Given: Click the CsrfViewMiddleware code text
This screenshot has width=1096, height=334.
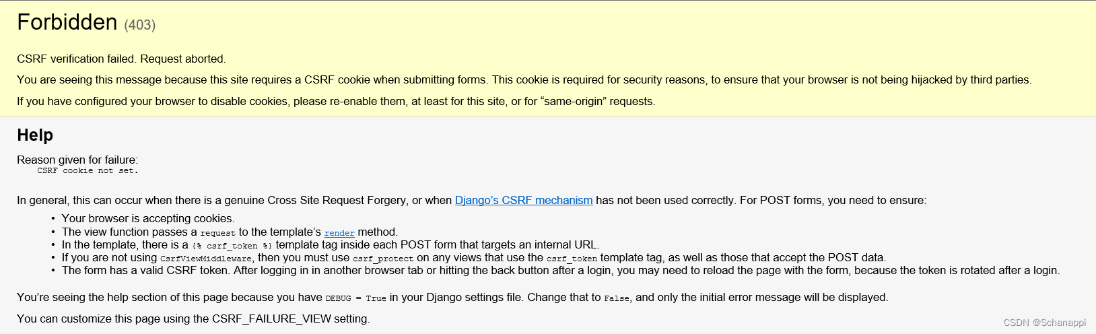Looking at the screenshot, I should tap(205, 259).
